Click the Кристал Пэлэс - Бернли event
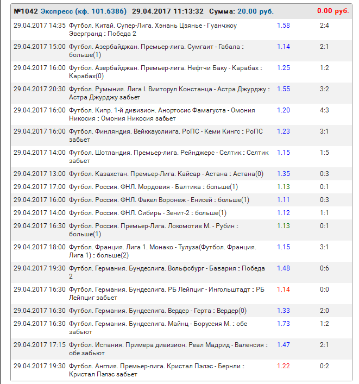This screenshot has height=384, width=359. [x=157, y=370]
